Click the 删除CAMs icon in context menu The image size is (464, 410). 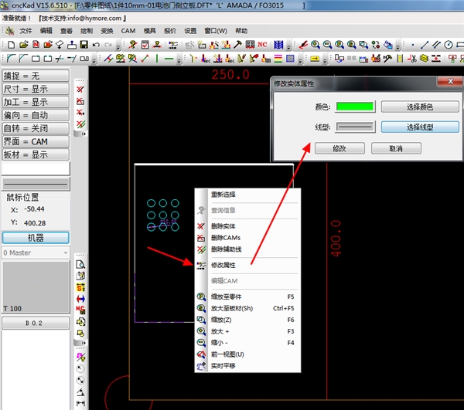click(201, 238)
